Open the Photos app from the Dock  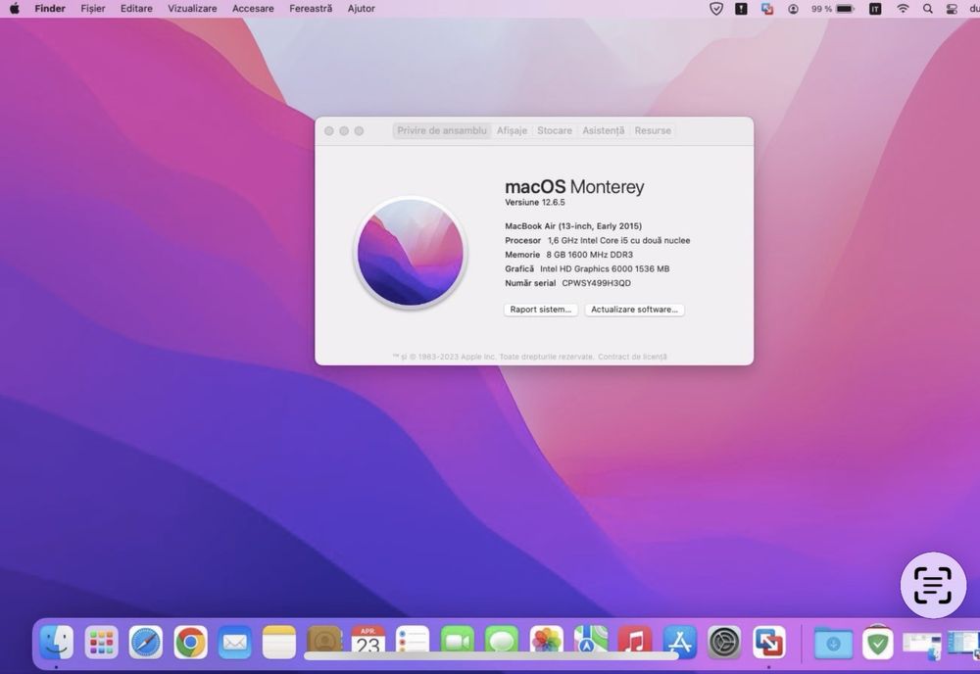click(x=546, y=643)
